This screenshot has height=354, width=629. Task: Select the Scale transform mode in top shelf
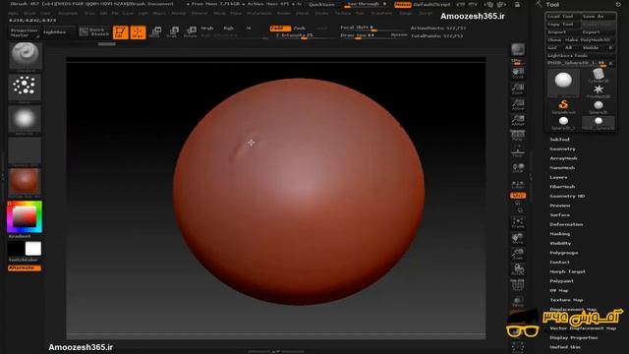click(x=173, y=32)
